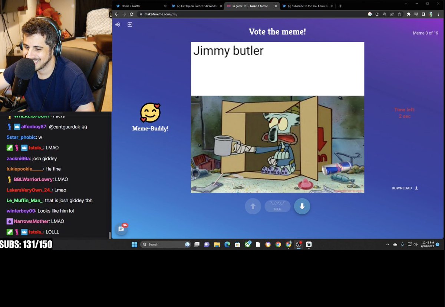Click username BBLWarriorLowry in chat
445x307 pixels.
[x=33, y=179]
